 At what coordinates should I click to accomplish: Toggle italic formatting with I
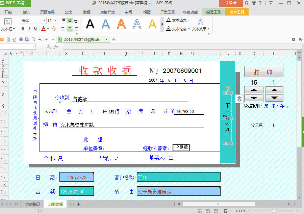pyautogui.click(x=29, y=29)
